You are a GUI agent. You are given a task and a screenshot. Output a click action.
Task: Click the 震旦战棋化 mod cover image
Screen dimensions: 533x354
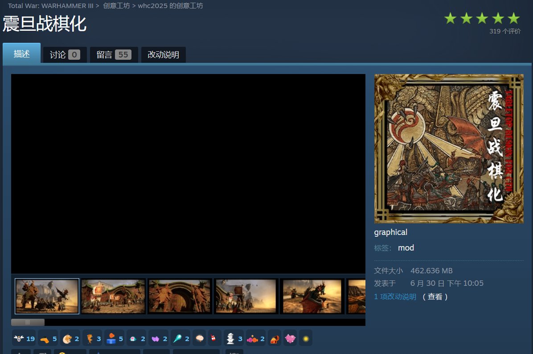(449, 148)
